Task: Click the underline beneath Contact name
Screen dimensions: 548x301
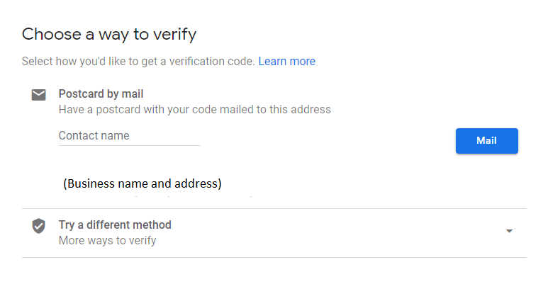Action: pyautogui.click(x=129, y=145)
